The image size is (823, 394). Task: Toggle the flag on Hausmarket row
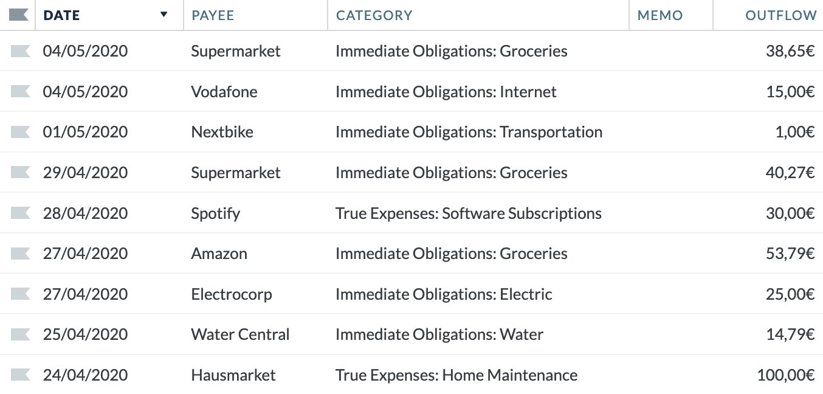[x=20, y=375]
